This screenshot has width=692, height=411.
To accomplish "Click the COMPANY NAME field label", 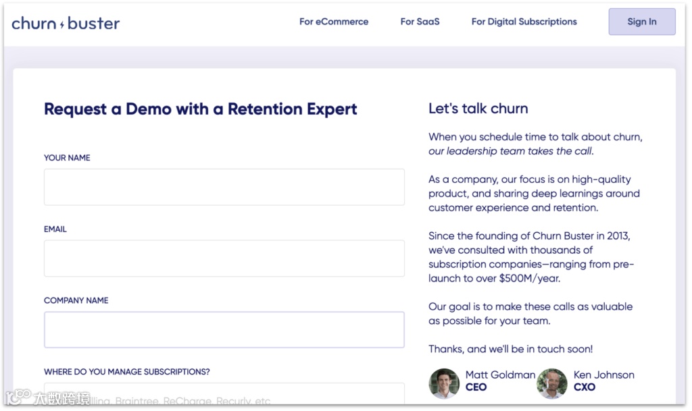I will (76, 301).
